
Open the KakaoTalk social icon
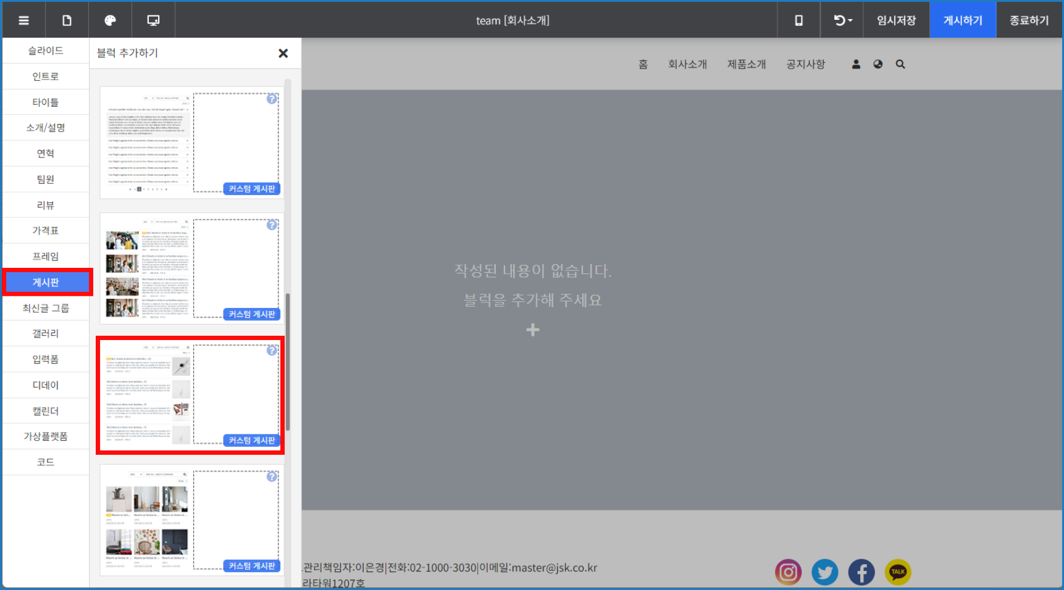(x=897, y=572)
